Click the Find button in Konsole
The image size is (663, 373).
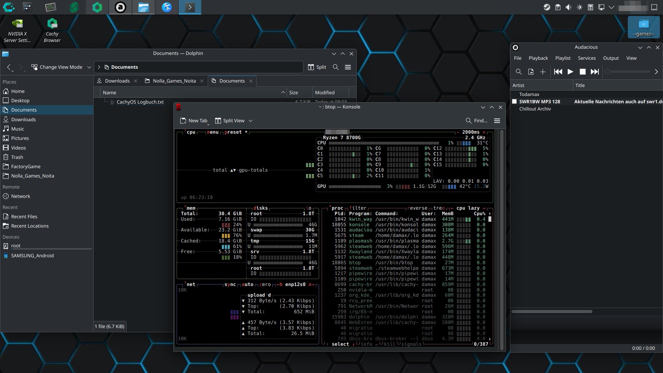click(x=477, y=121)
